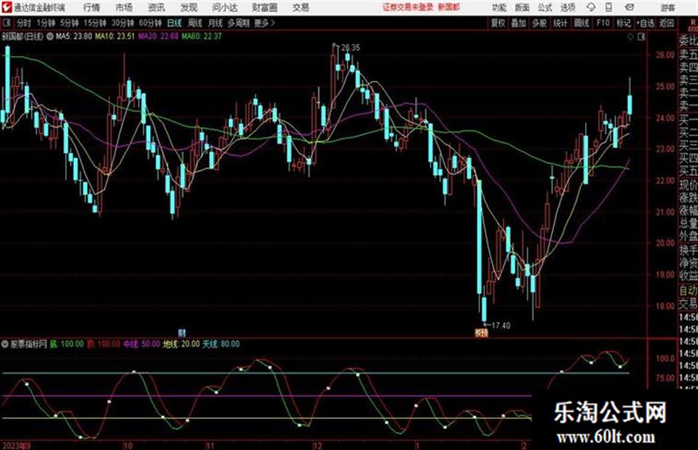Select the 多周期 tab

(239, 23)
